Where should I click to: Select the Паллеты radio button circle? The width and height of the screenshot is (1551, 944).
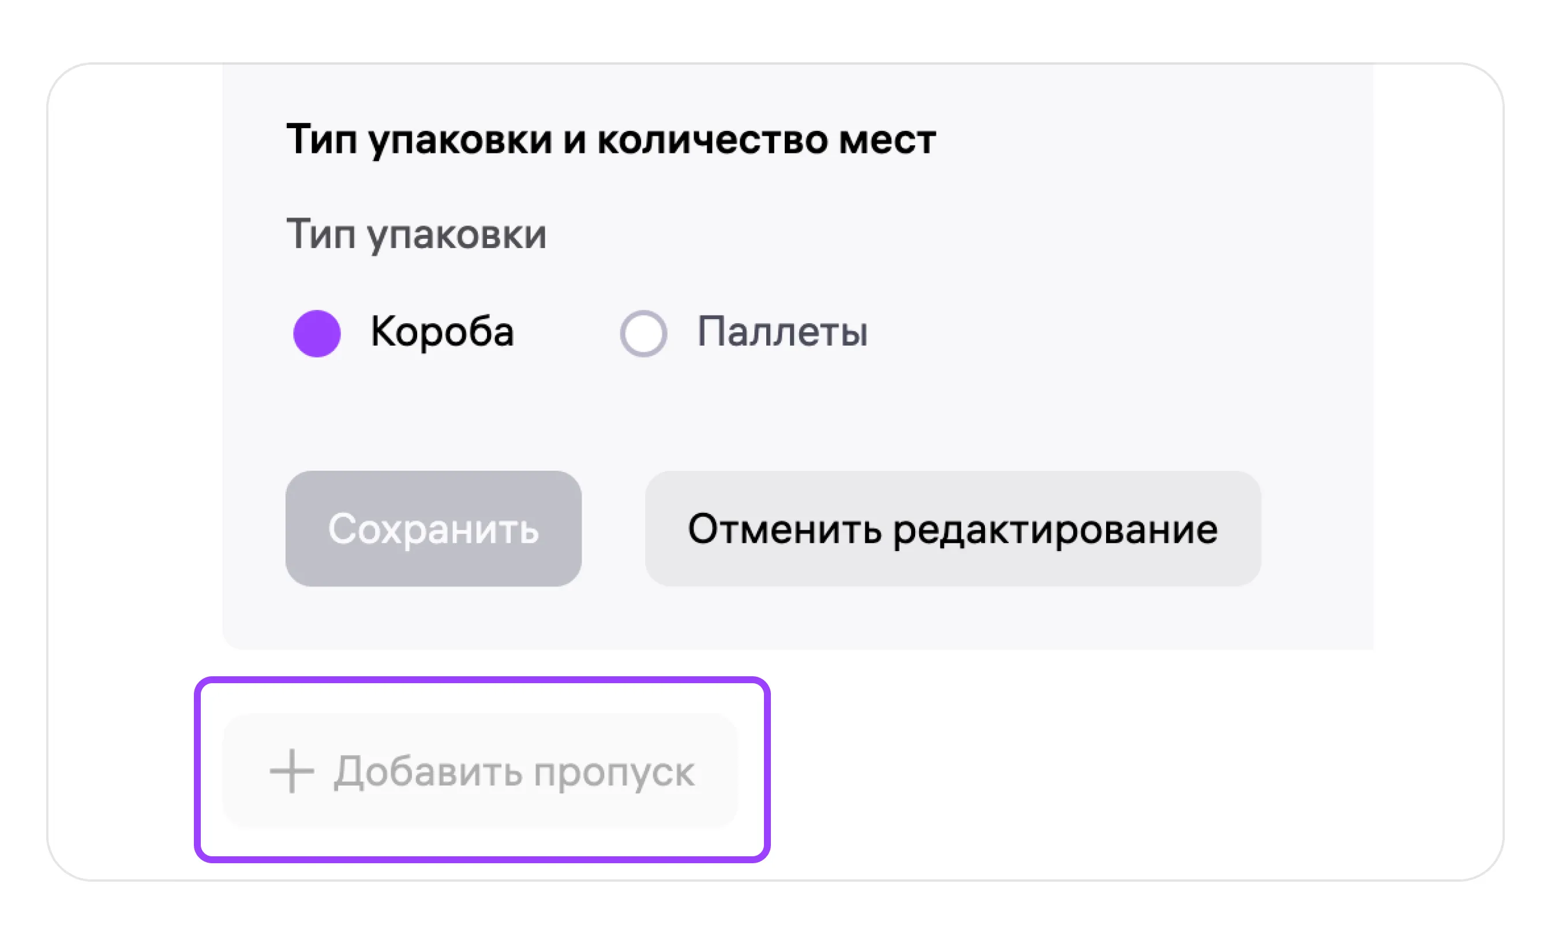pos(643,334)
